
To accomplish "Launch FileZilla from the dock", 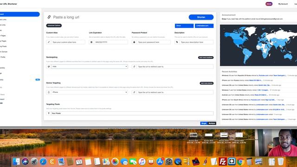I will 223,161.
